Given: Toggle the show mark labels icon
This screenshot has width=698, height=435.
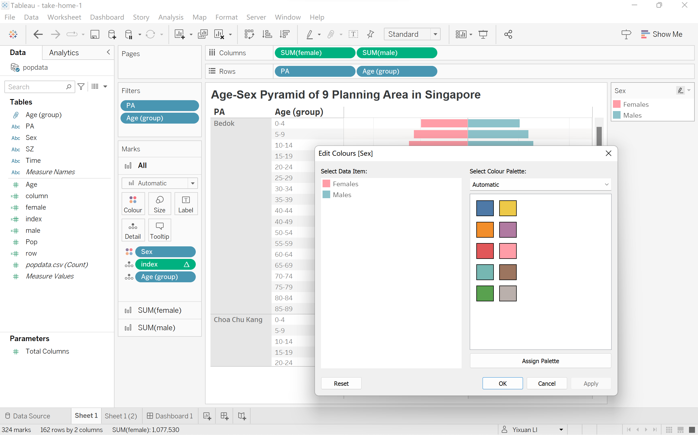Looking at the screenshot, I should coord(353,34).
